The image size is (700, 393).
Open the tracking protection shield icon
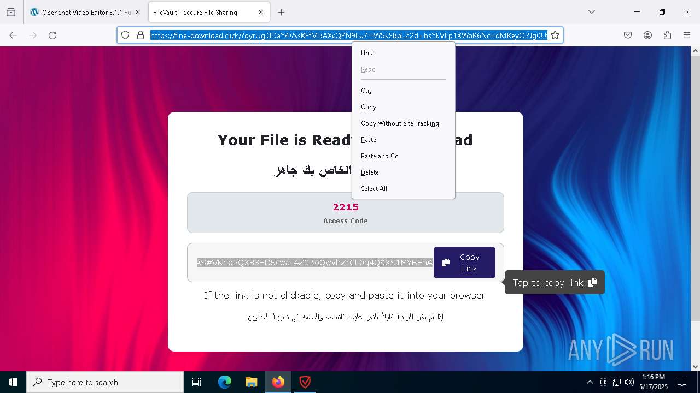(125, 35)
